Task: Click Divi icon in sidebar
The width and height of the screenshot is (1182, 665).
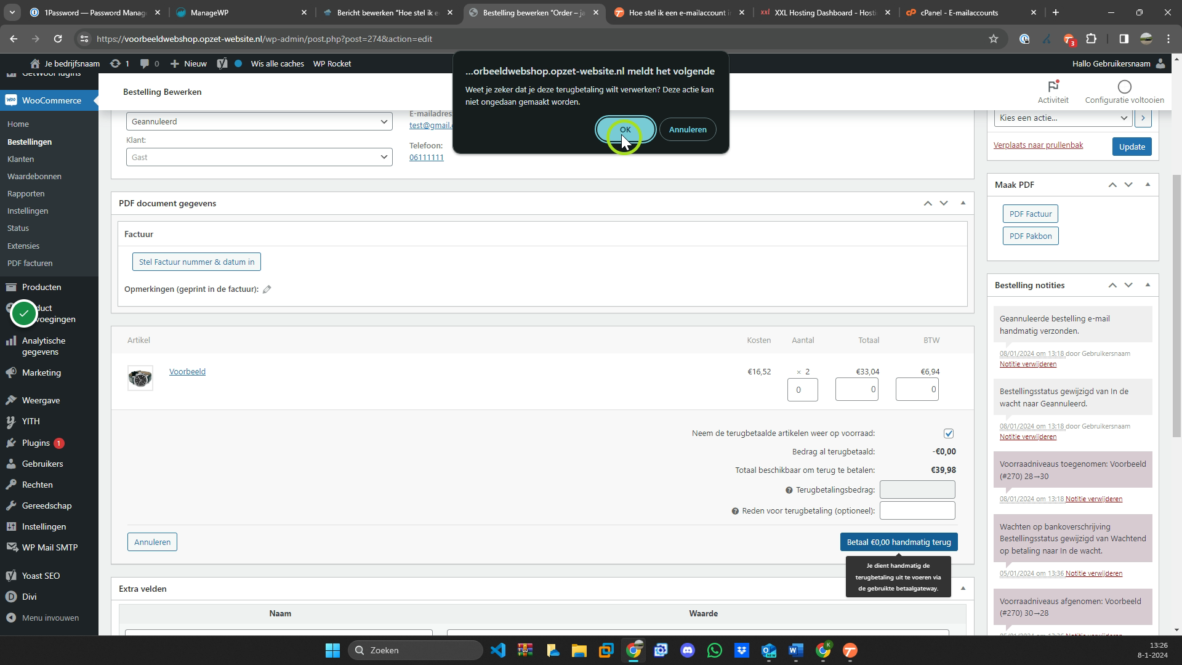Action: tap(11, 597)
